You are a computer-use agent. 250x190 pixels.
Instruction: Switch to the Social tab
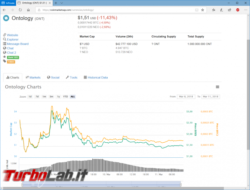(53, 77)
